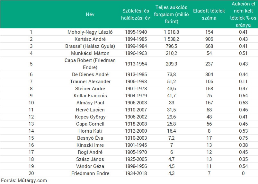Click the Teljes aukciós forgalom column header

[x=171, y=14]
